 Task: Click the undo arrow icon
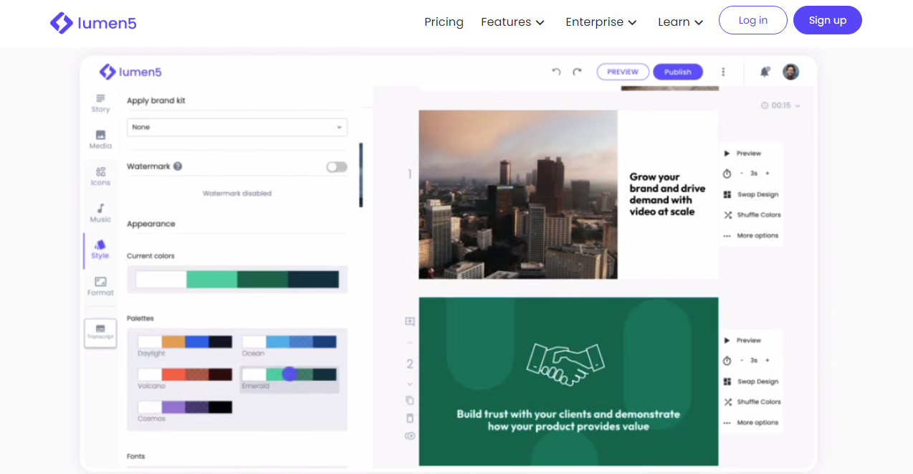[556, 72]
